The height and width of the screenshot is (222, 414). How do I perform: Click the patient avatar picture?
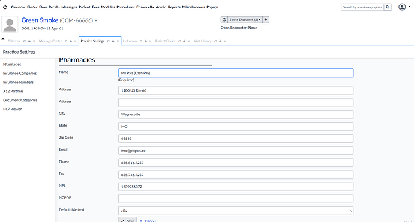point(10,24)
